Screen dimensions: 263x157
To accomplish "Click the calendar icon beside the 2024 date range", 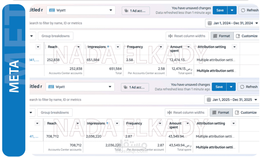I will point(210,23).
